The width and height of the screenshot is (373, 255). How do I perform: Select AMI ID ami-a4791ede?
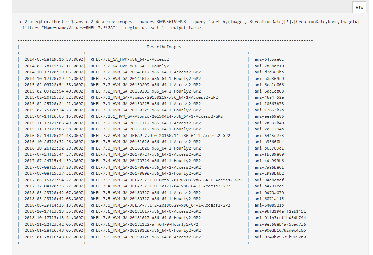pos(269,186)
